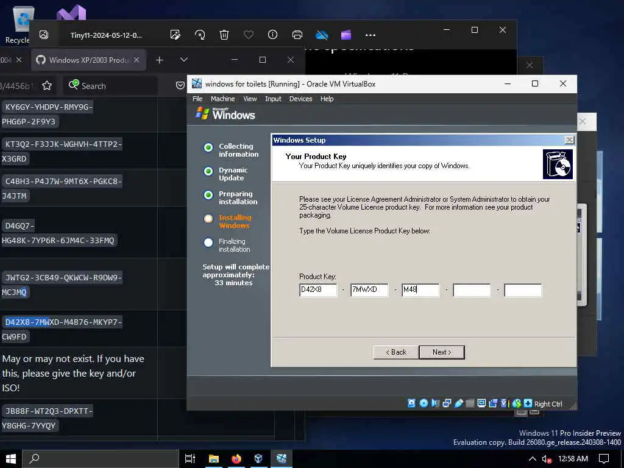Click the highlighted key D42X8-7MWXD-M4B76
Image resolution: width=624 pixels, height=468 pixels.
coord(62,329)
